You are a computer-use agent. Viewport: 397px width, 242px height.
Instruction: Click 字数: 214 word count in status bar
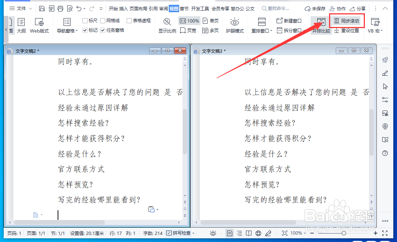pyautogui.click(x=153, y=233)
